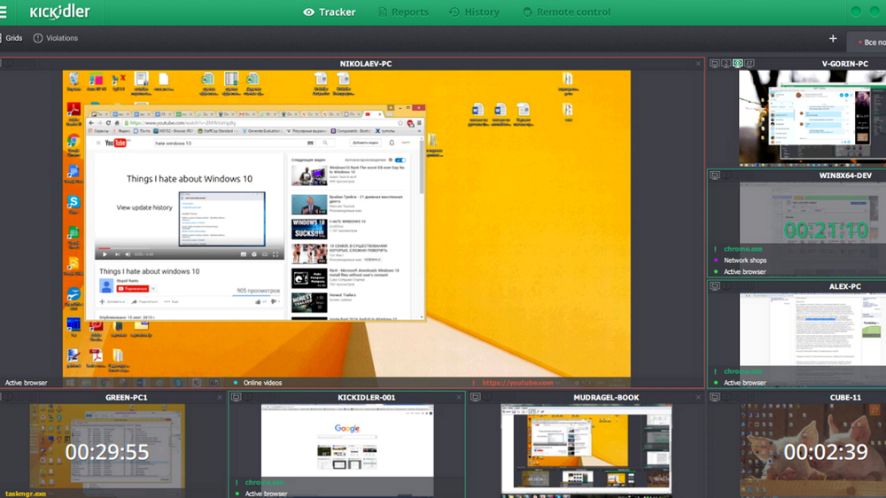The image size is (886, 498).
Task: Open YouTube player settings gear
Action: coord(253,254)
